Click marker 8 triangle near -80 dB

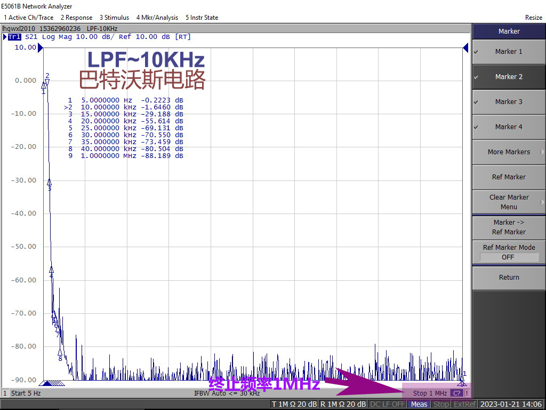(60, 352)
